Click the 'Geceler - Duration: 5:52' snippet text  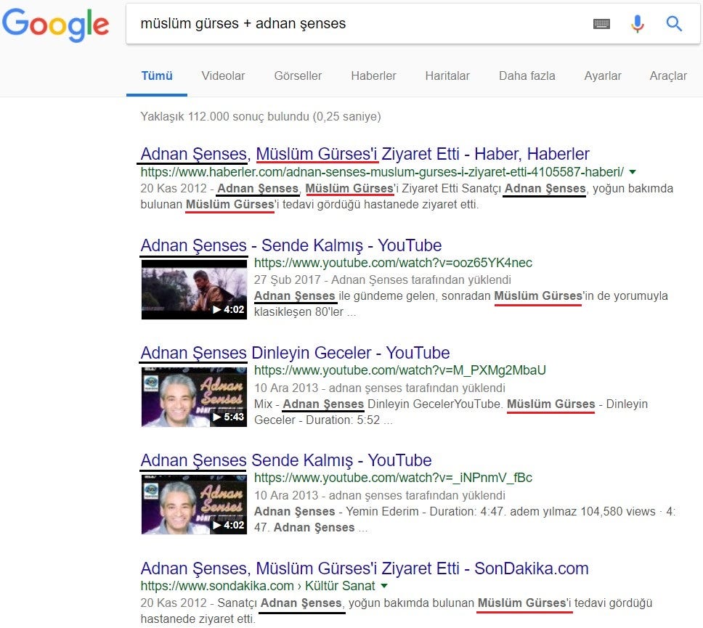323,420
